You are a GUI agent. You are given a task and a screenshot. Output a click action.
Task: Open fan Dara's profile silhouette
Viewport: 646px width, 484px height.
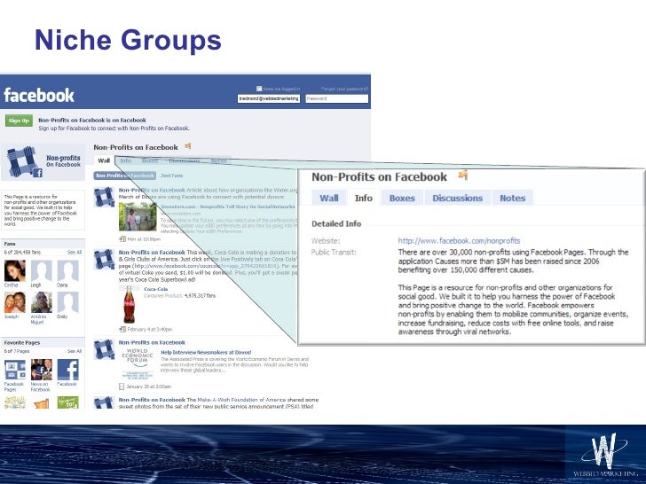[x=67, y=270]
